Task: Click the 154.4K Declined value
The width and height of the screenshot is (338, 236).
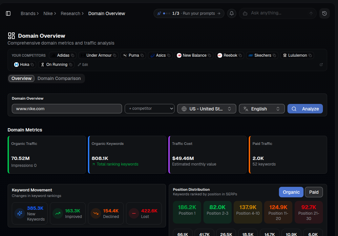Action: [111, 211]
